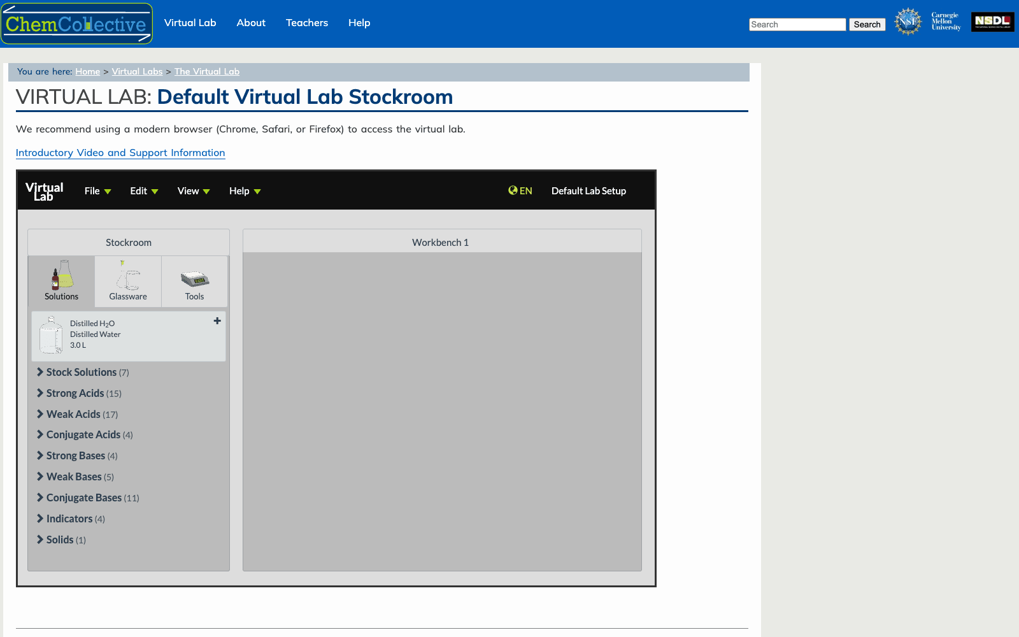
Task: Expand the Indicators category
Action: coord(71,519)
